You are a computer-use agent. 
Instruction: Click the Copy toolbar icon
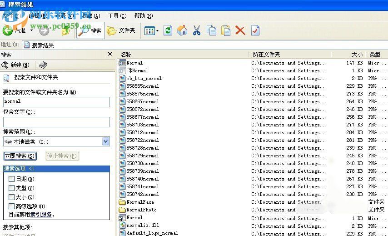coord(211,30)
